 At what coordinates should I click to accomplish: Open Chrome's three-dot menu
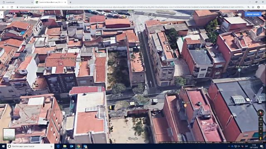point(263,7)
